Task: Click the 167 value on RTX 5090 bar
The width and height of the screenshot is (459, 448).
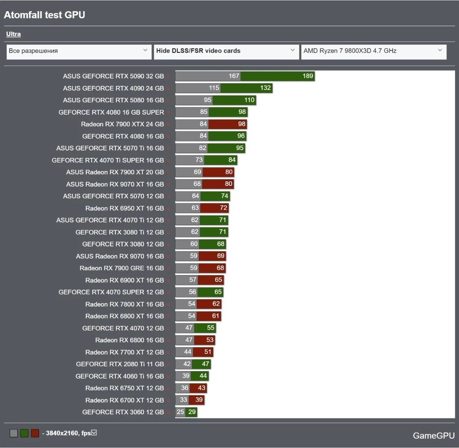Action: [234, 76]
